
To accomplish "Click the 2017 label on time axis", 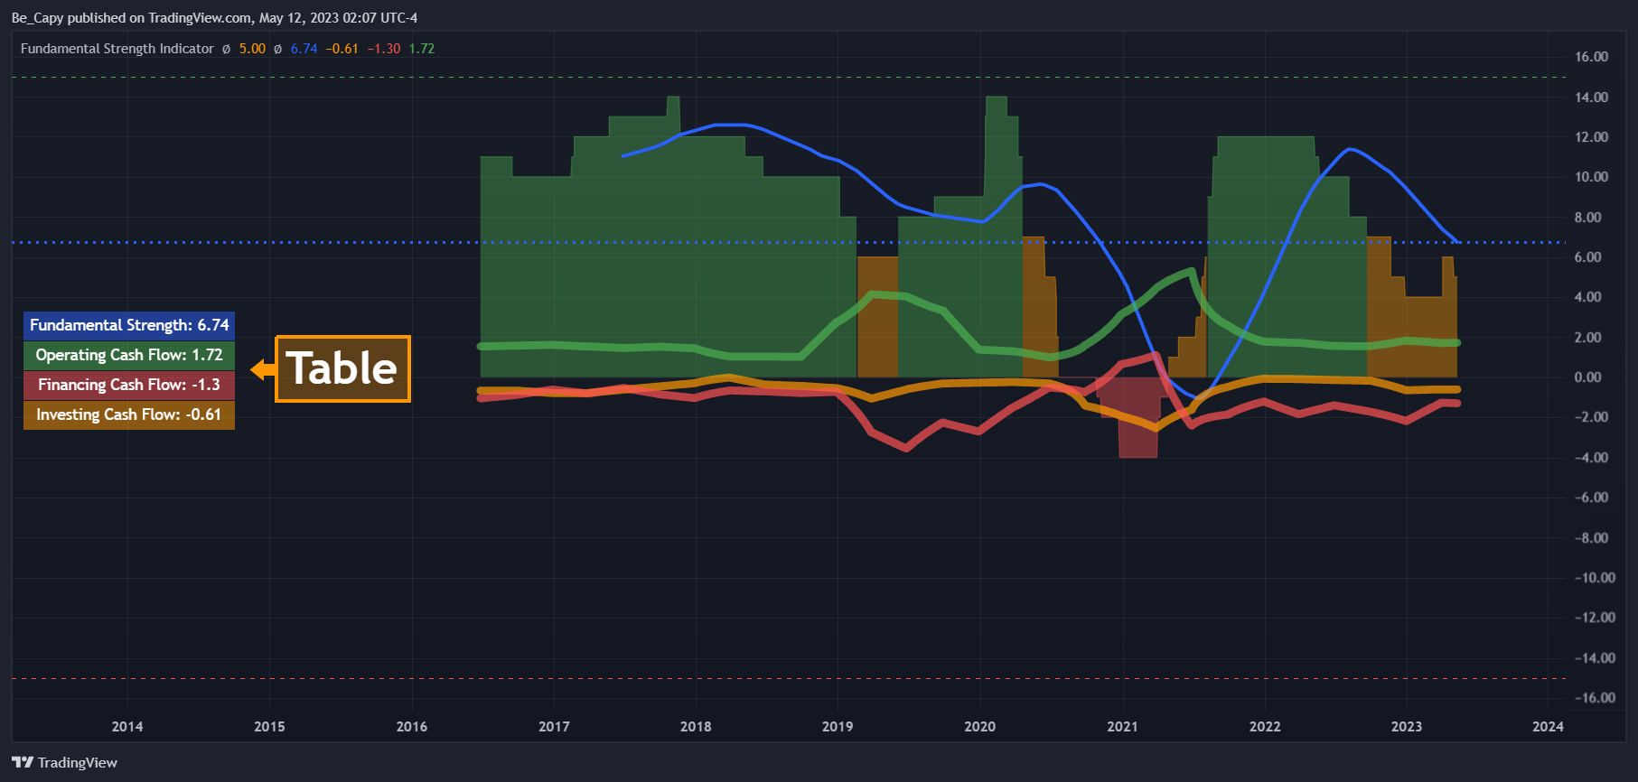I will pos(554,726).
